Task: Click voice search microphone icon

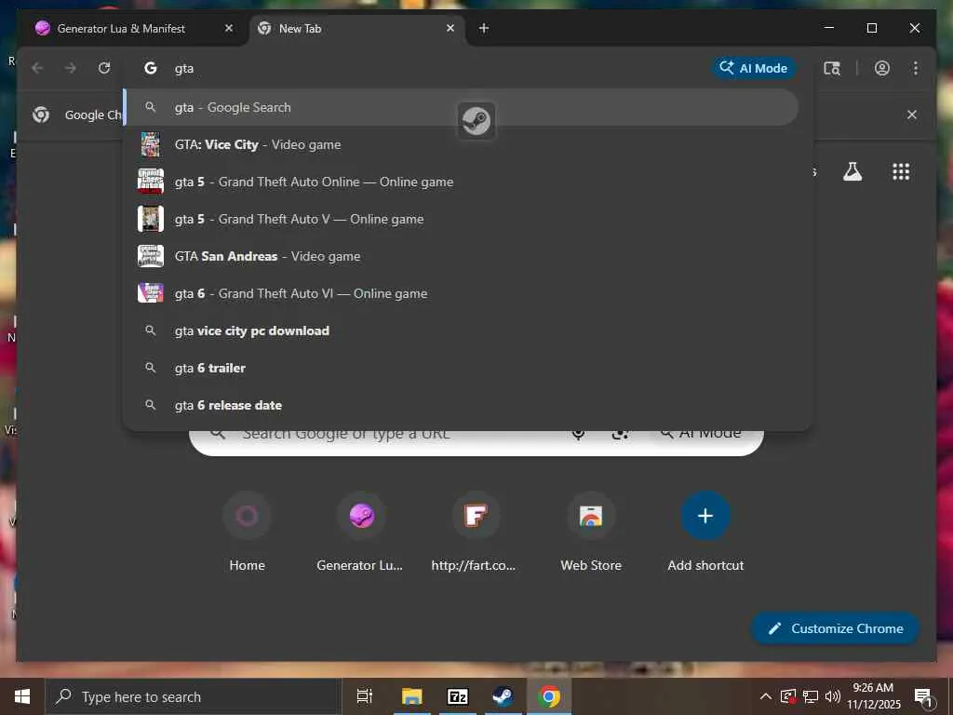Action: tap(578, 434)
